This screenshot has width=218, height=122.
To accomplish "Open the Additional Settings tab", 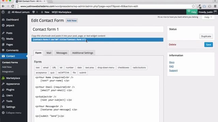I will (82, 53).
